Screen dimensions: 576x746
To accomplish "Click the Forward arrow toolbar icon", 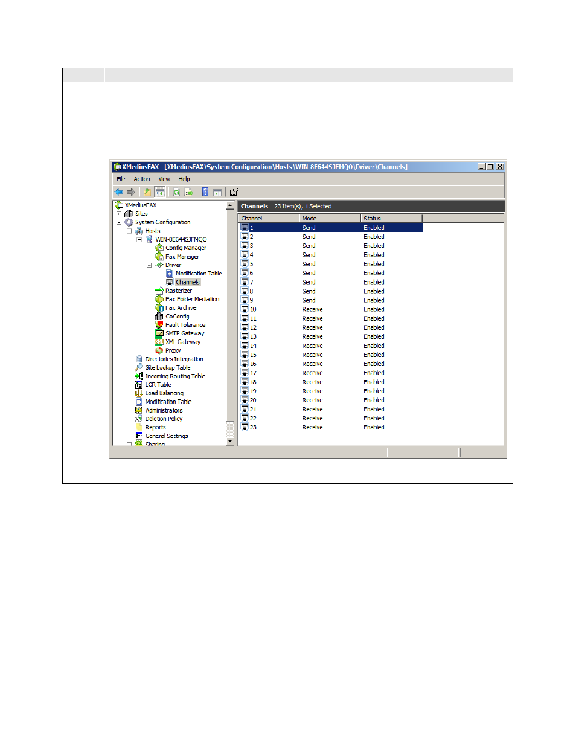I will click(130, 192).
